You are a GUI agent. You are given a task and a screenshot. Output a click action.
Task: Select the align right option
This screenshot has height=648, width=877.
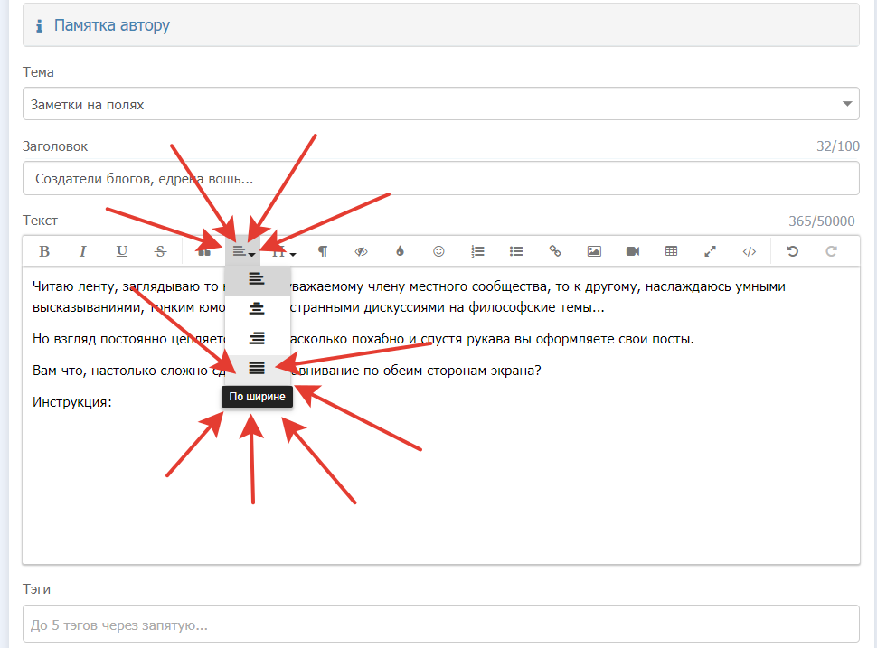point(257,338)
